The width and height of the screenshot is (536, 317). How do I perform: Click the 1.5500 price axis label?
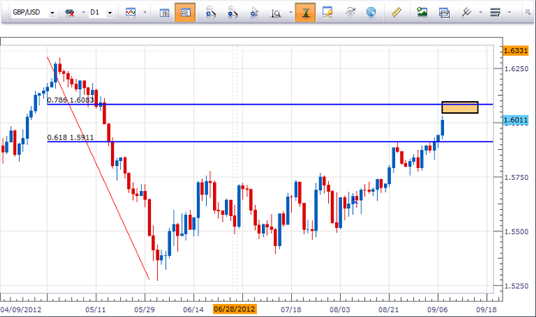(516, 232)
